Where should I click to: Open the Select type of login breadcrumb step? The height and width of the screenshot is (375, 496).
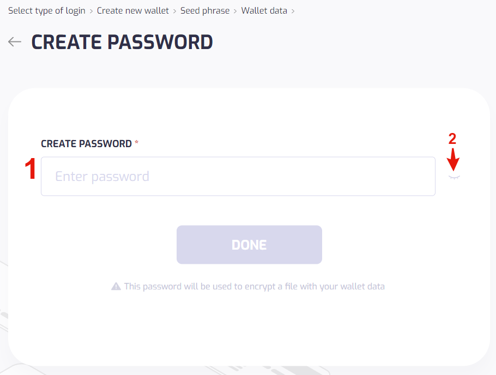pyautogui.click(x=46, y=10)
